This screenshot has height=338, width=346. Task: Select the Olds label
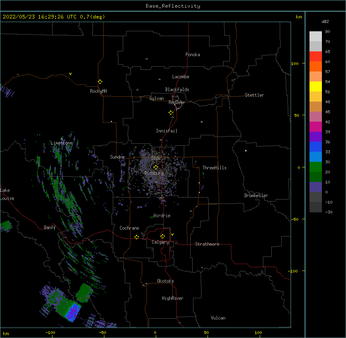click(x=156, y=158)
